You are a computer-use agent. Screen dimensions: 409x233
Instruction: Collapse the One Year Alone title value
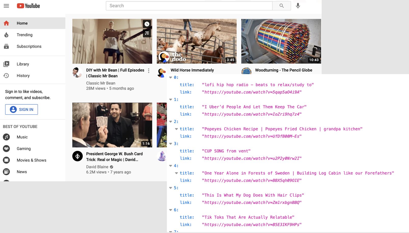click(x=176, y=173)
